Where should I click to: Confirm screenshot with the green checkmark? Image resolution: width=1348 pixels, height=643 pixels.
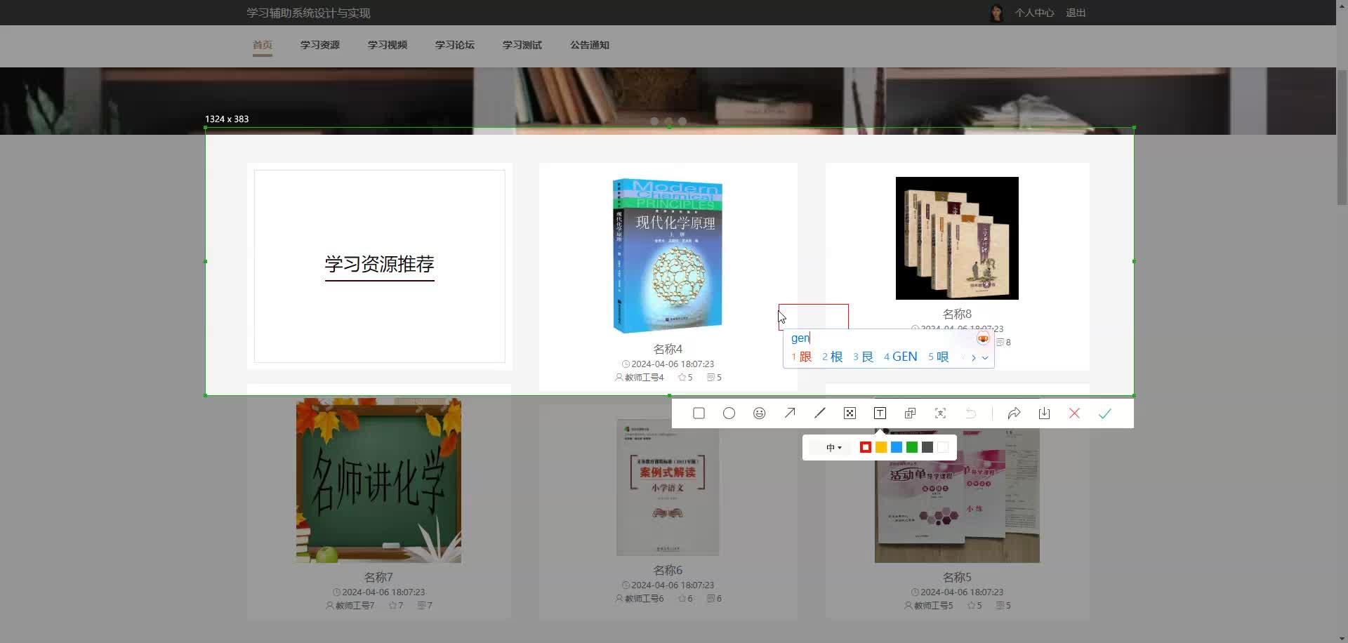pyautogui.click(x=1104, y=413)
